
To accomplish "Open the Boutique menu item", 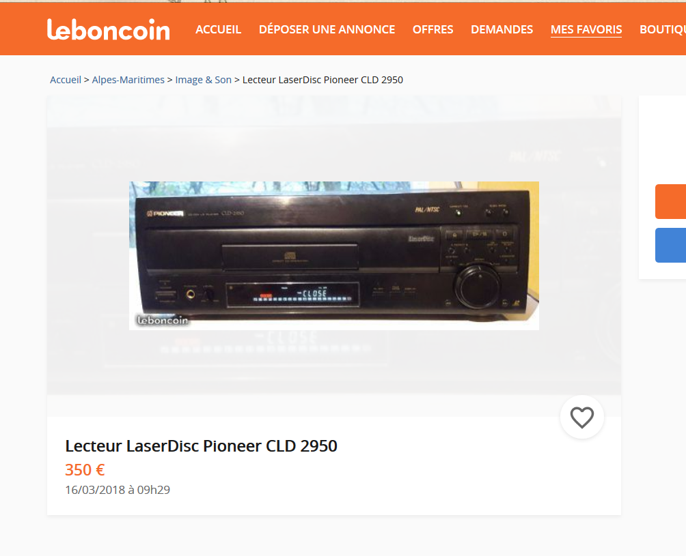I will [x=662, y=29].
